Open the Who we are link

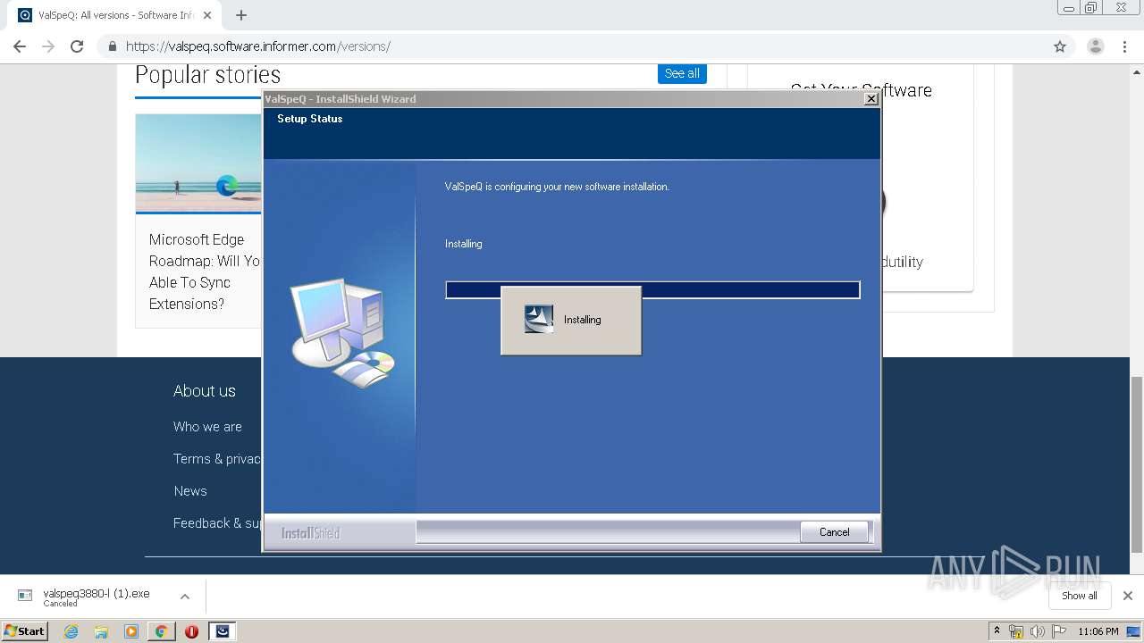click(x=207, y=427)
